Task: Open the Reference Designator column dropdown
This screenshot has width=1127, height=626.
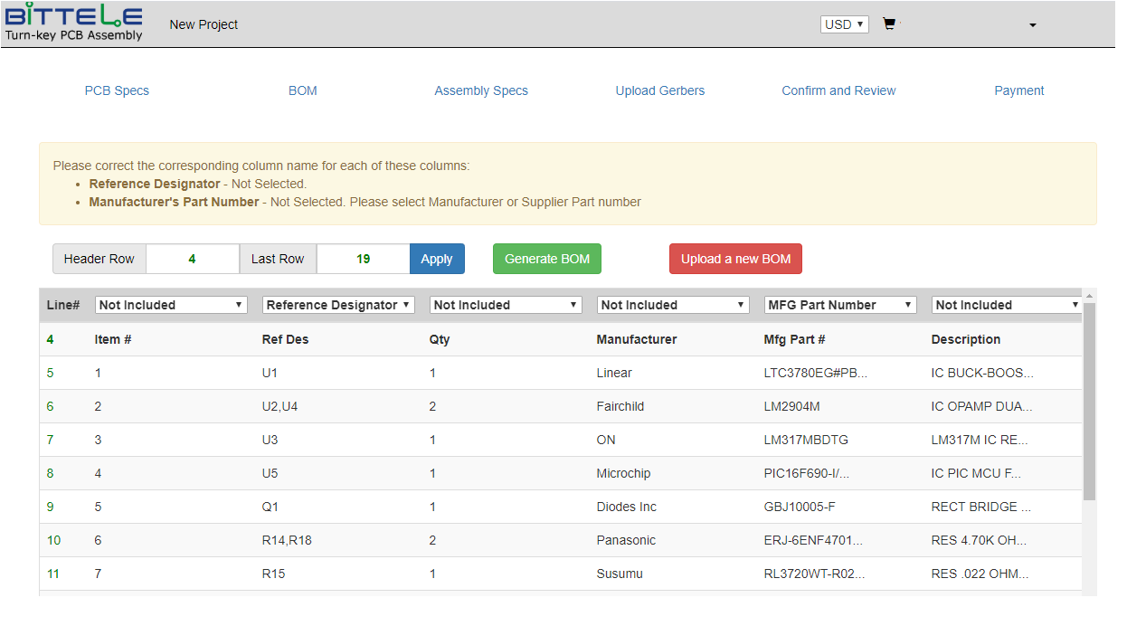Action: pos(338,305)
